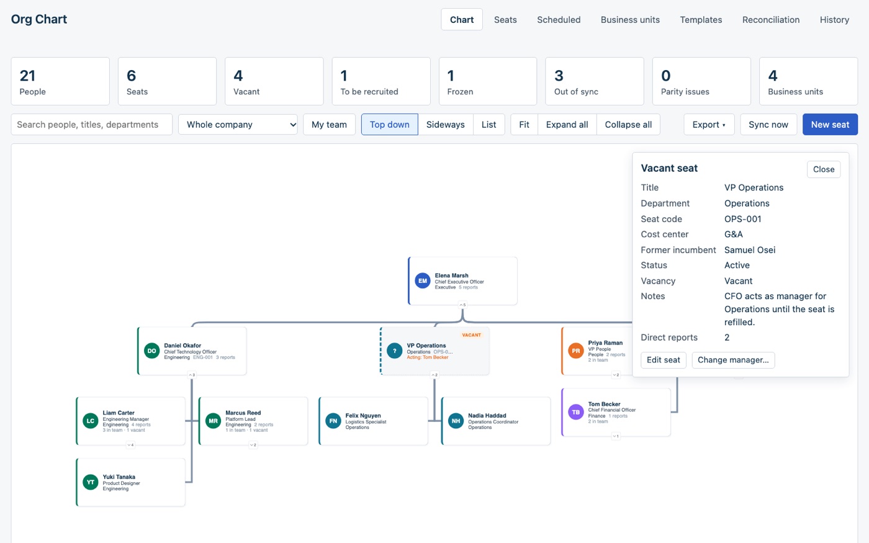Select Tom Becker's purple TB avatar
The image size is (869, 543).
coord(576,412)
